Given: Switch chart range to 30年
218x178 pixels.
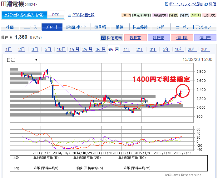Looking at the screenshot, I should [206, 49].
